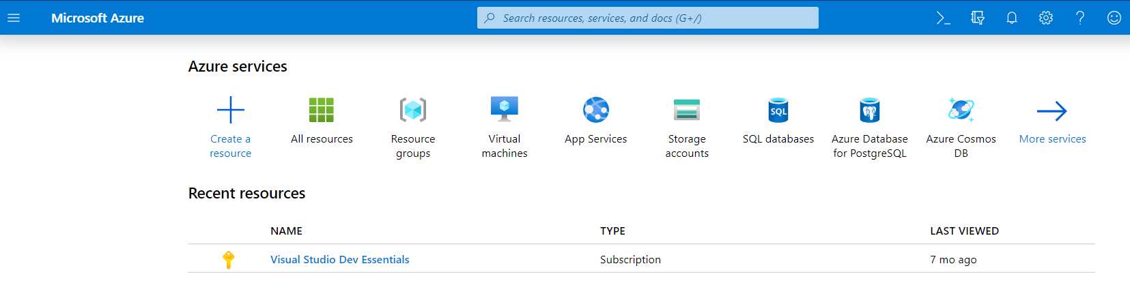Click the Microsoft Azure home title
The height and width of the screenshot is (281, 1130).
[x=98, y=18]
